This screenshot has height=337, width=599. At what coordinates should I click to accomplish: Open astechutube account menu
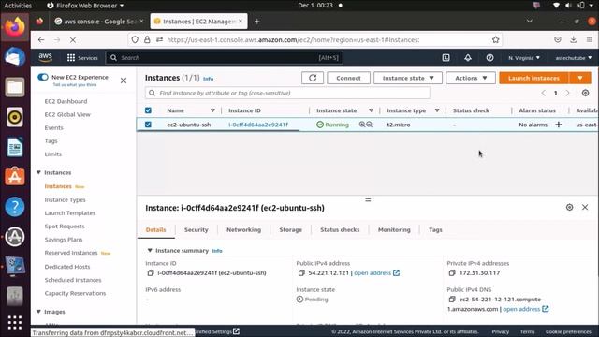(574, 58)
